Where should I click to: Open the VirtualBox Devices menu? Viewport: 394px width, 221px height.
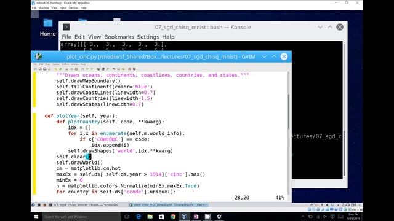[73, 8]
